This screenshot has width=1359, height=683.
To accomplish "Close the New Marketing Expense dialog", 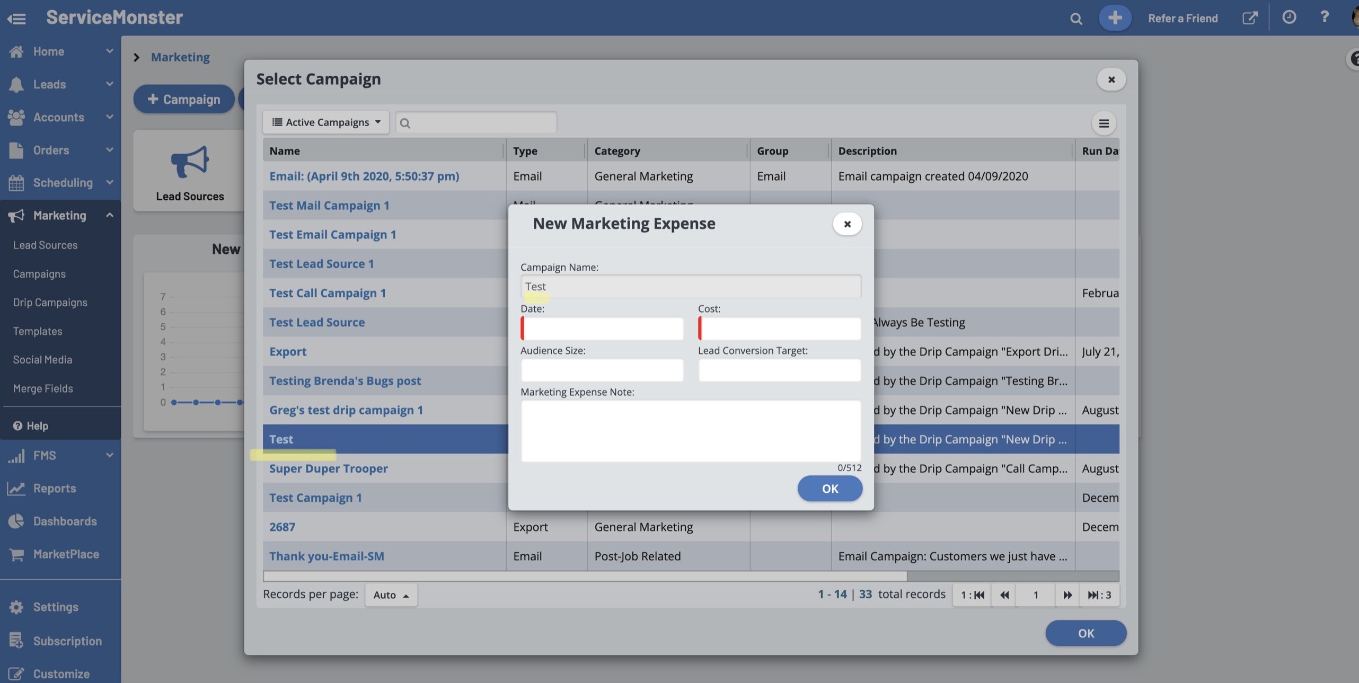I will point(846,224).
